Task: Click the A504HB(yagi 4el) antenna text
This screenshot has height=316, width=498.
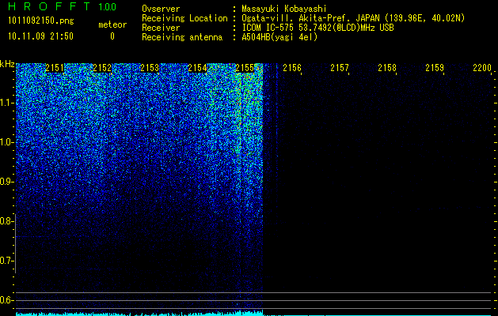Action: coord(279,37)
